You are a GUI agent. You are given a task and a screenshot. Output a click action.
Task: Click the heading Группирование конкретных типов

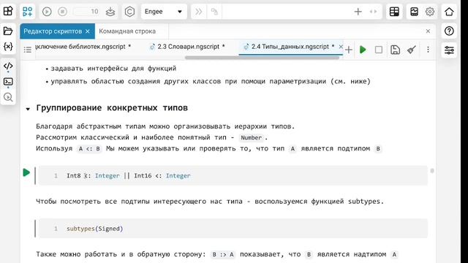tap(112, 108)
